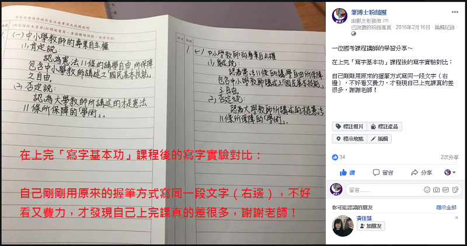Attach a photo using the camera icon
The width and height of the screenshot is (467, 246).
[436, 190]
